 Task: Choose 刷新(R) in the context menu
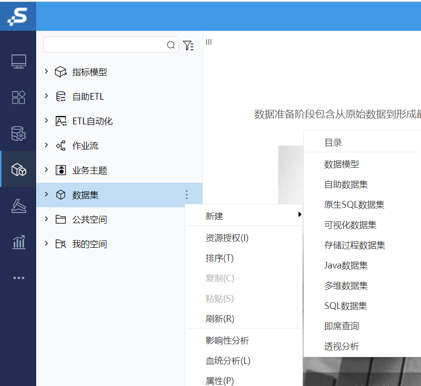tap(219, 319)
